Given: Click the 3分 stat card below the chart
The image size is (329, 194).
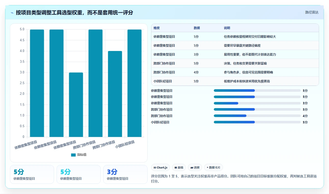Looking at the screenshot, I should (x=125, y=174).
